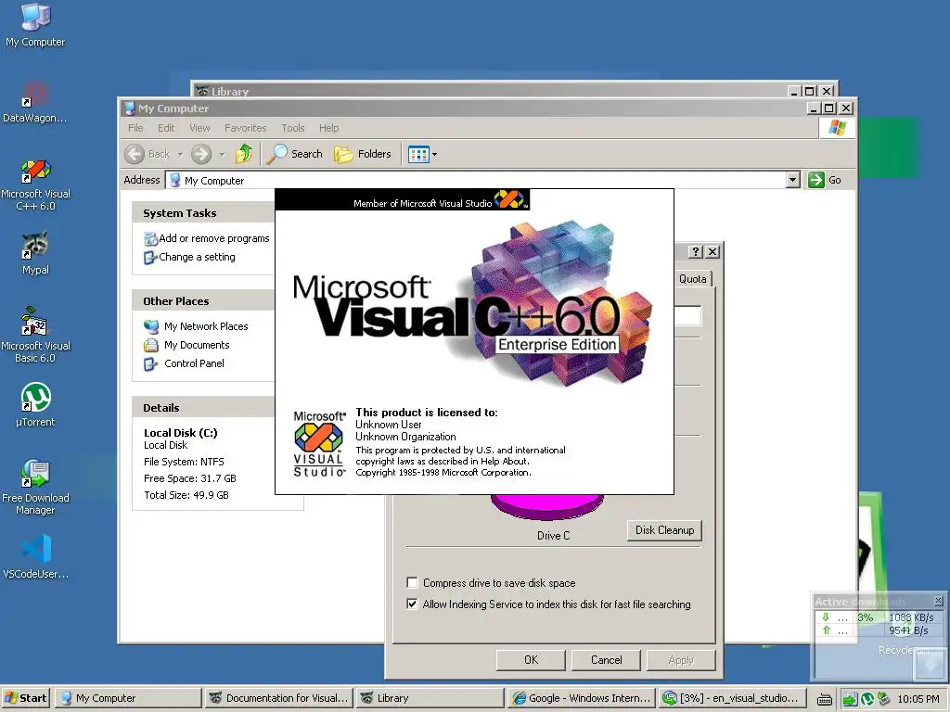950x712 pixels.
Task: Open the Views dropdown arrow
Action: (434, 155)
